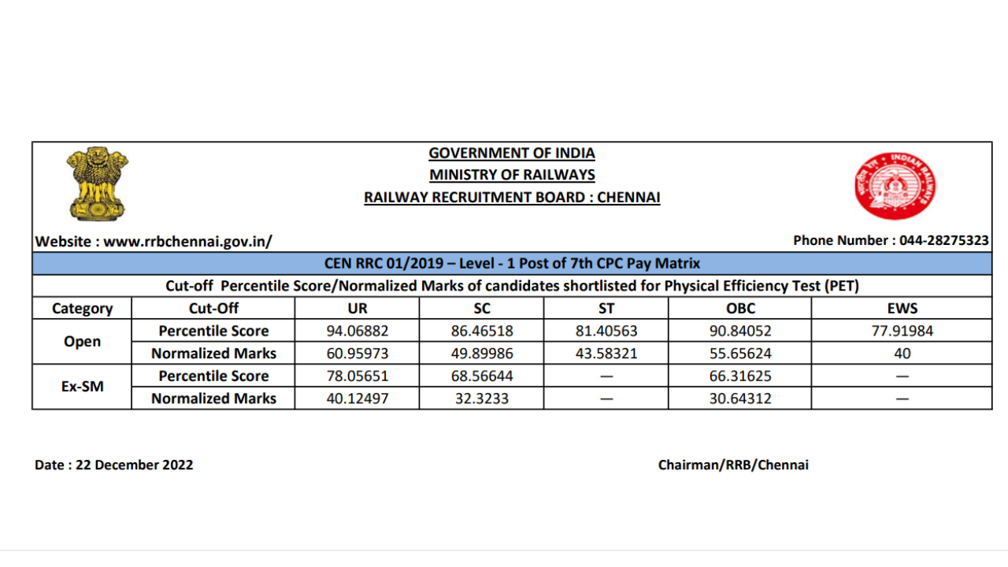Open the www.rrbchennai.gov.in website link
The image size is (1008, 567).
click(x=187, y=242)
